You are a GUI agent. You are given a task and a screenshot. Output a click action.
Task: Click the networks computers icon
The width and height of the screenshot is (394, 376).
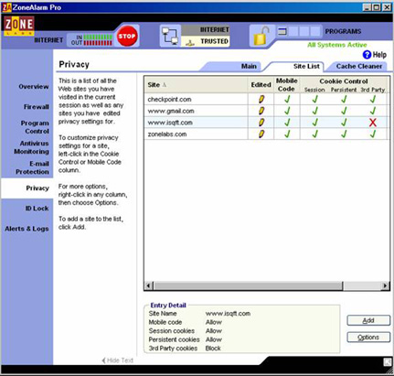170,36
